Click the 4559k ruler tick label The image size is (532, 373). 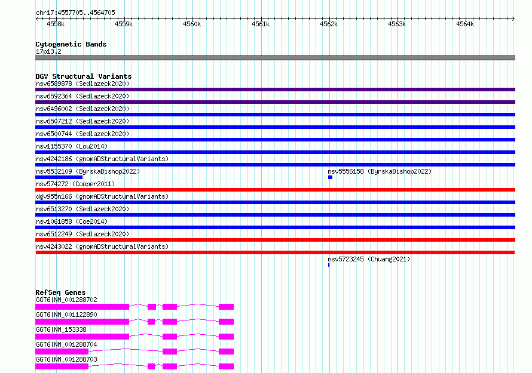coord(124,24)
